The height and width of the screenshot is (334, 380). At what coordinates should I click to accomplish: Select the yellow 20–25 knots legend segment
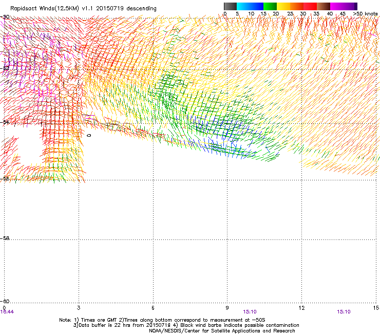[x=283, y=6]
